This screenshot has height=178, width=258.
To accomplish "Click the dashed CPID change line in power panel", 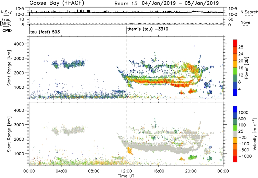I will pos(126,67).
